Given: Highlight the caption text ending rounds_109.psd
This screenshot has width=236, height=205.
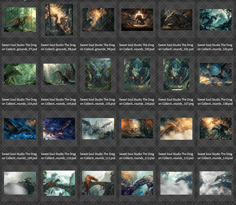Looking at the screenshot, I should [19, 156].
